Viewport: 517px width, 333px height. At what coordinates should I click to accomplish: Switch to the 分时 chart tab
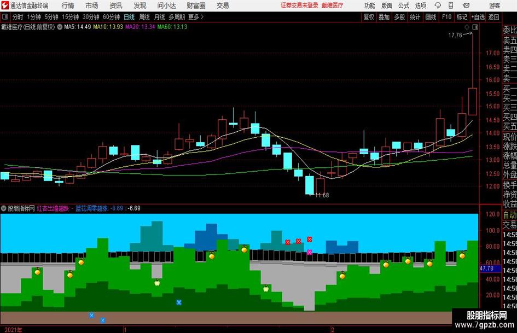point(18,17)
